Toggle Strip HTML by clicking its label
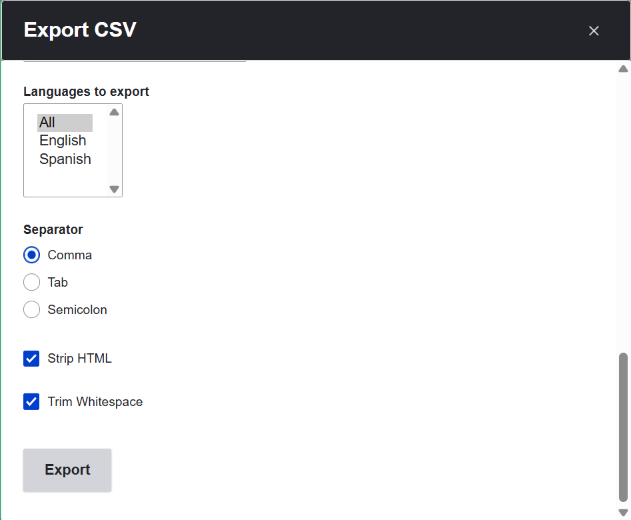The height and width of the screenshot is (520, 631). pos(80,359)
